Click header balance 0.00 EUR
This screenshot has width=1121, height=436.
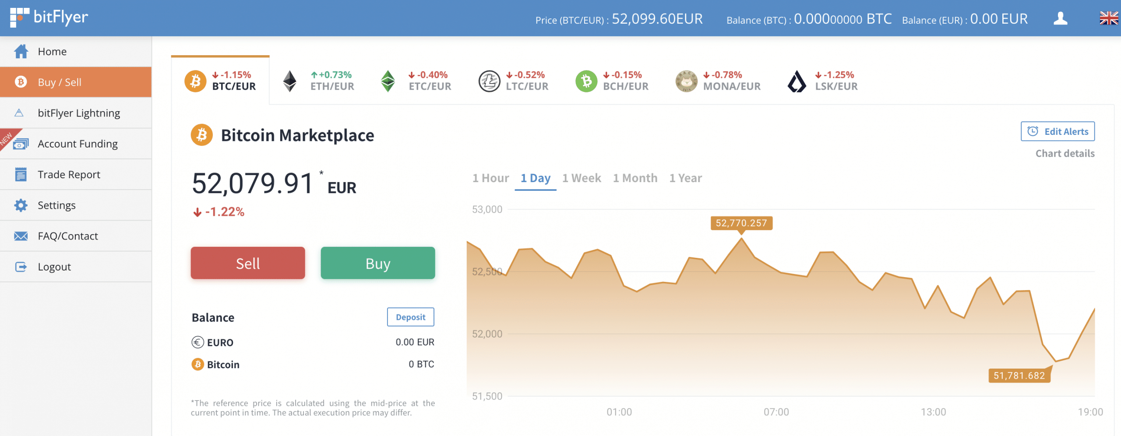[x=999, y=19]
